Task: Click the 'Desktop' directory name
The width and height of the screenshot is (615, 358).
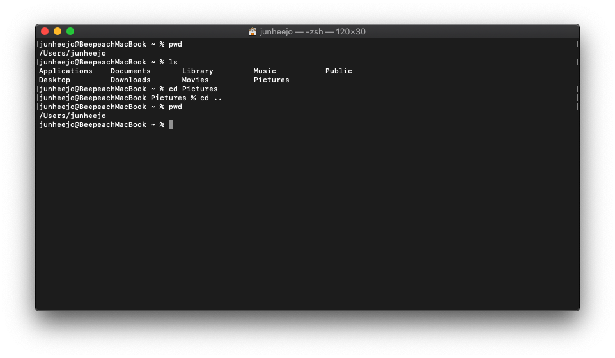Action: (54, 80)
